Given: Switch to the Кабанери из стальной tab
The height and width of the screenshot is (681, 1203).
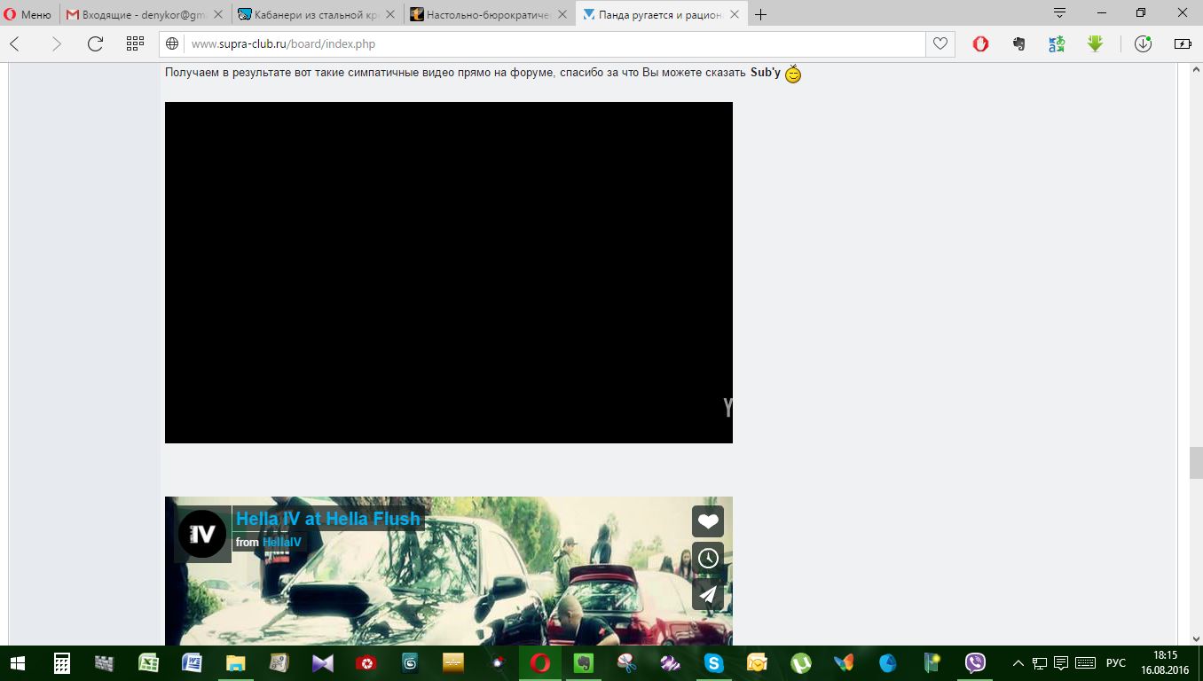Looking at the screenshot, I should (317, 14).
